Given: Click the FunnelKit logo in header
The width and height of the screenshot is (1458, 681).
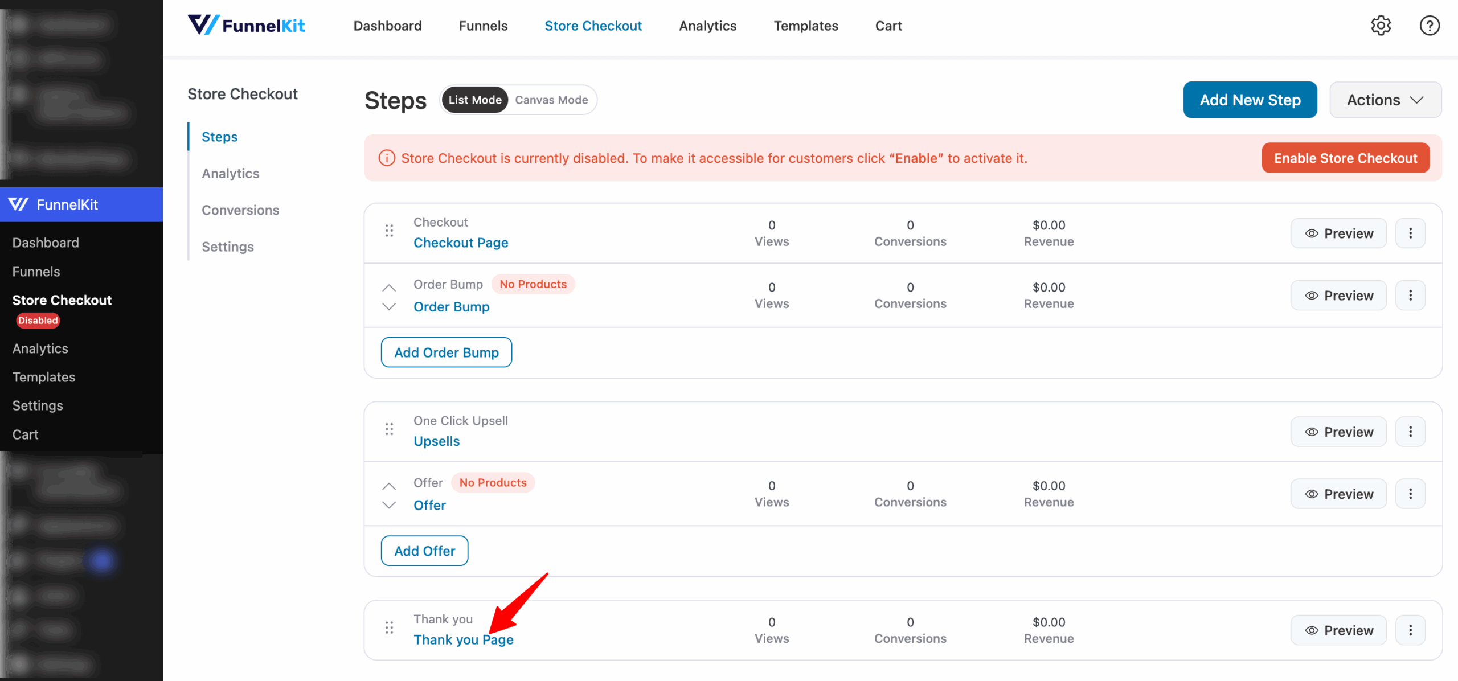Looking at the screenshot, I should pos(246,26).
